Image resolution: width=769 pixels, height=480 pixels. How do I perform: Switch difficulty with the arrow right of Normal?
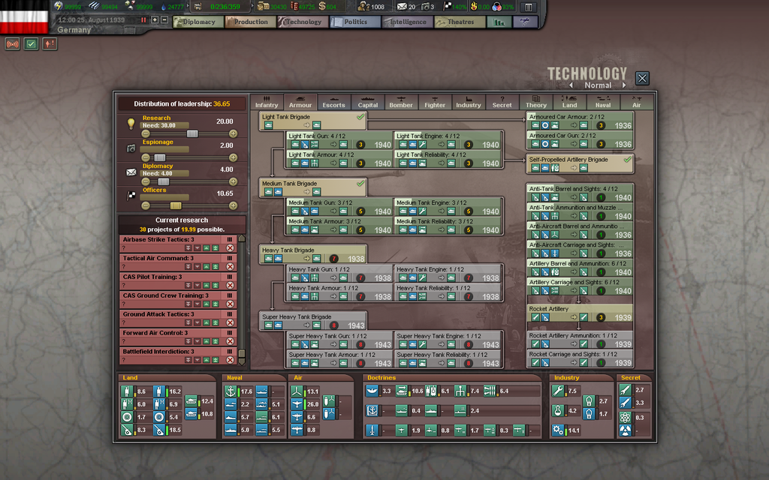pos(624,85)
